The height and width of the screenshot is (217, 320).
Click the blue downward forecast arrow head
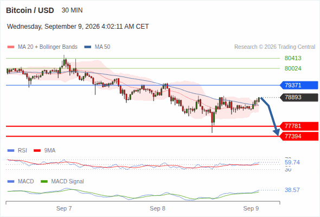coord(277,132)
